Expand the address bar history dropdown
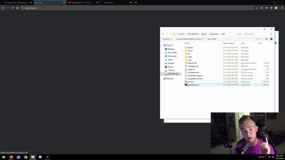This screenshot has height=160, width=285. tap(237, 34)
